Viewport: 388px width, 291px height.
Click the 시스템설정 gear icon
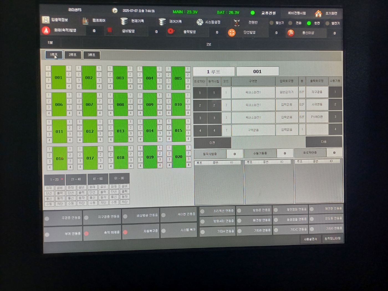pyautogui.click(x=200, y=22)
